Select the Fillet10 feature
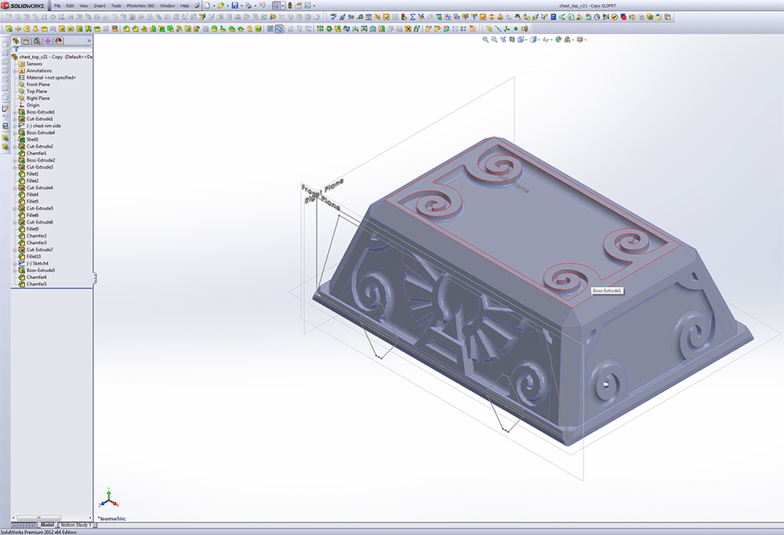This screenshot has width=784, height=535. (x=34, y=257)
